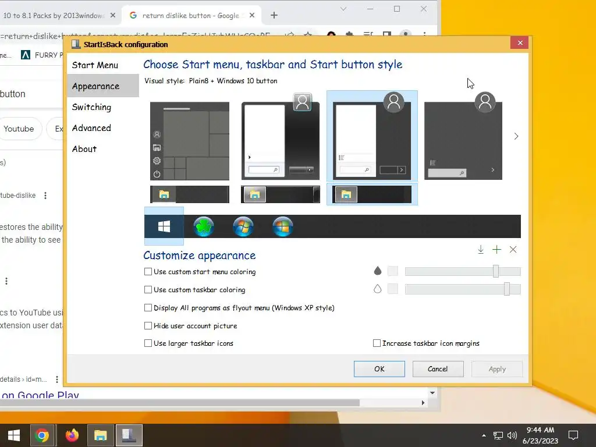This screenshot has width=596, height=447.
Task: Close the return dislike button Chrome tab
Action: (x=252, y=16)
